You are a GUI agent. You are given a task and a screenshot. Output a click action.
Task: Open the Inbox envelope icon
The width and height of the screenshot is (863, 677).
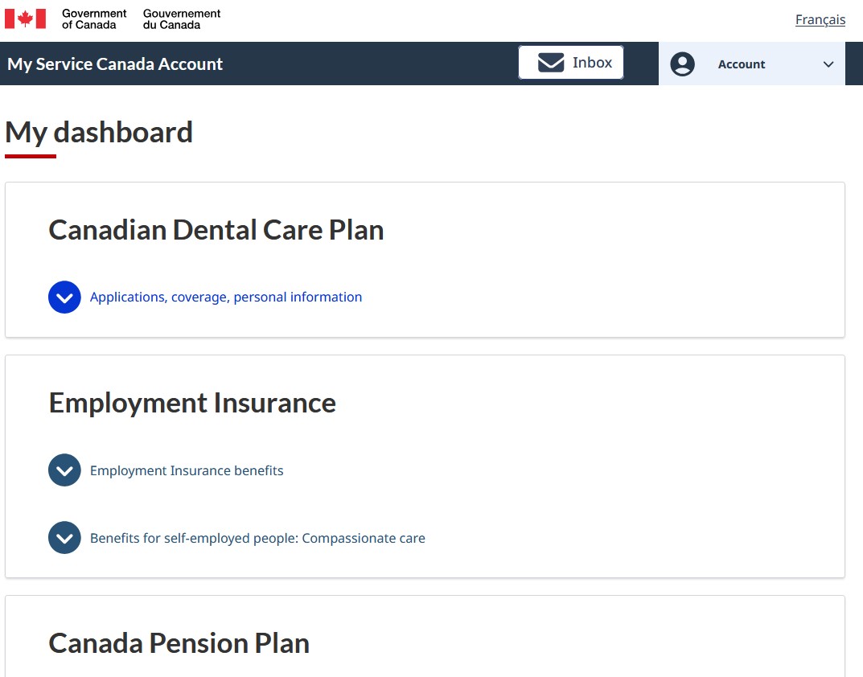[551, 63]
